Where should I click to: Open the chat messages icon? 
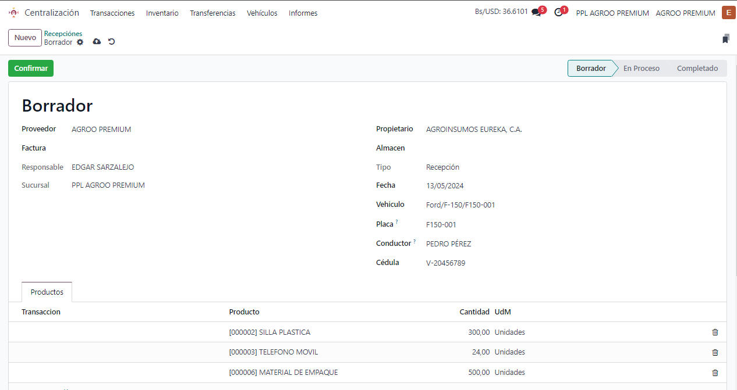[536, 13]
